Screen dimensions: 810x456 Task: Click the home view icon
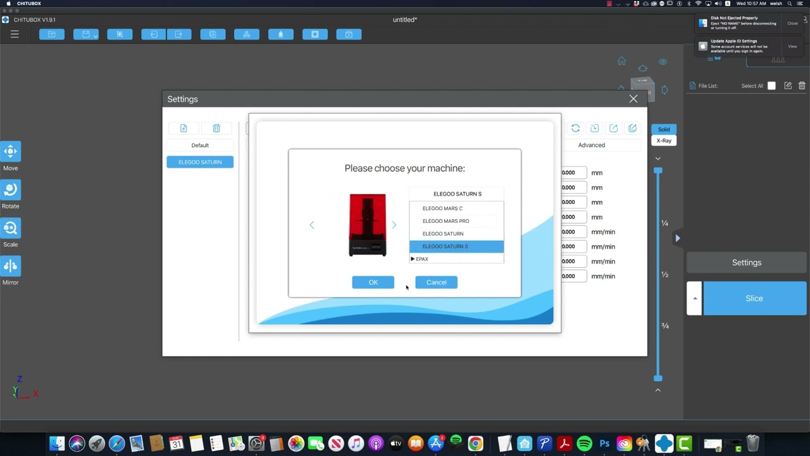(x=622, y=61)
